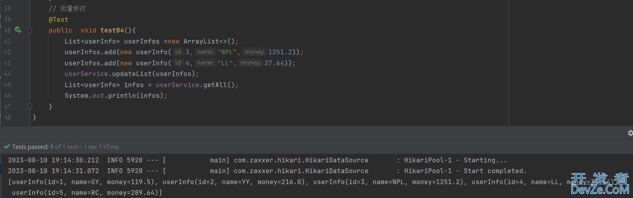Click line number 43 in the gutter

tap(8, 63)
